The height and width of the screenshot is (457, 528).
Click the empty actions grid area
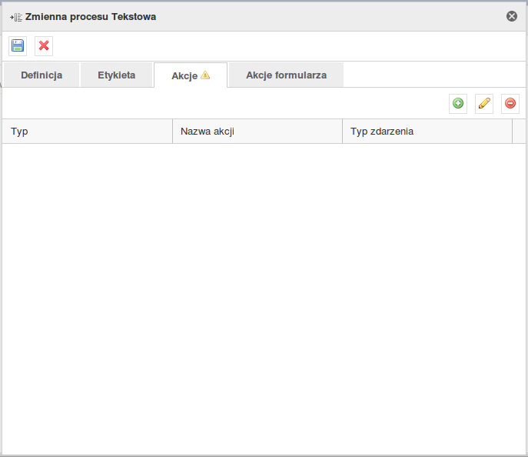coord(264,292)
